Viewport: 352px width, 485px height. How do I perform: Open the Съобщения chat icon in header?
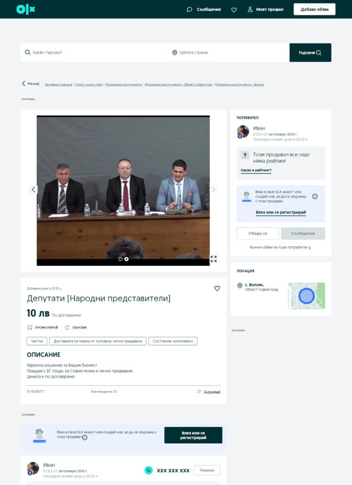point(190,9)
